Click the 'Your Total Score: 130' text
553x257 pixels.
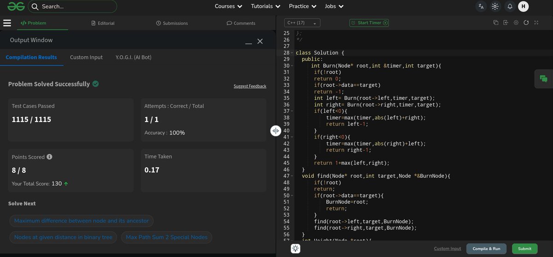37,184
